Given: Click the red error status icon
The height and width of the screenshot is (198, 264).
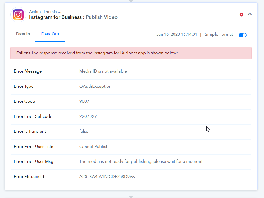Looking at the screenshot, I should pyautogui.click(x=241, y=15).
